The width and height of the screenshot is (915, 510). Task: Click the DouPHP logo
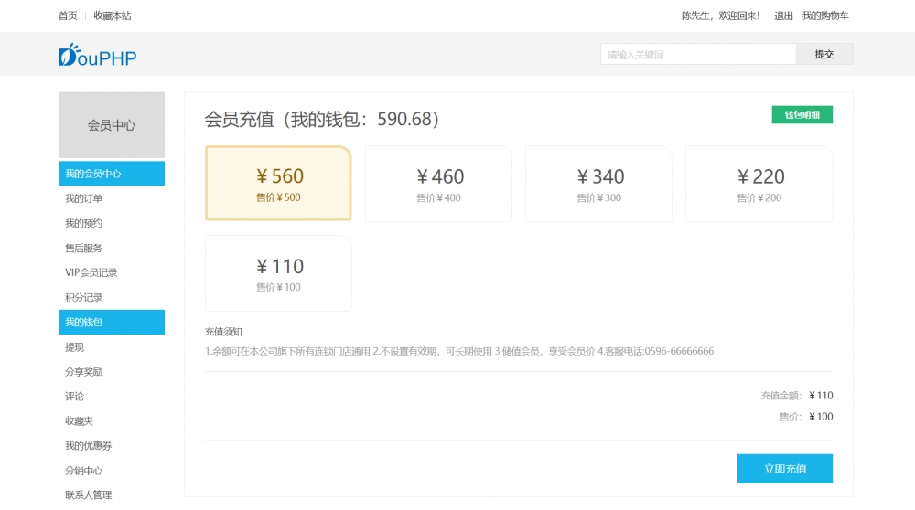(97, 55)
